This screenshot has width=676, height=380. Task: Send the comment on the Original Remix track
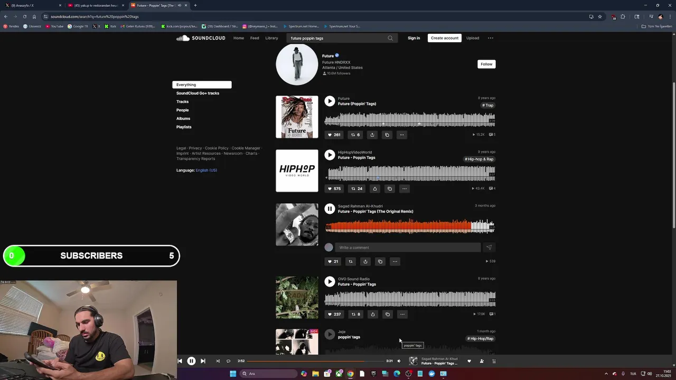tap(489, 248)
